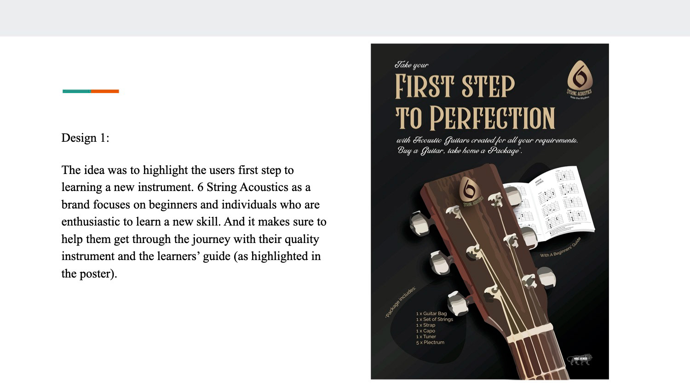Click the 'Buy a Guitar, take home a Package' line
Image resolution: width=690 pixels, height=388 pixels.
click(459, 151)
